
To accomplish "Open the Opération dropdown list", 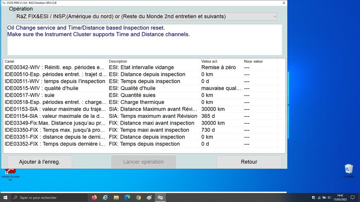I will [x=146, y=16].
